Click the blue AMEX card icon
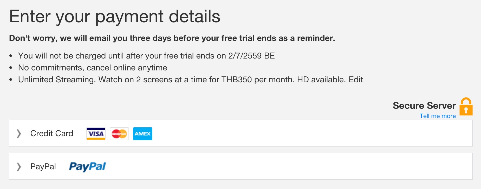The width and height of the screenshot is (481, 189). (142, 134)
